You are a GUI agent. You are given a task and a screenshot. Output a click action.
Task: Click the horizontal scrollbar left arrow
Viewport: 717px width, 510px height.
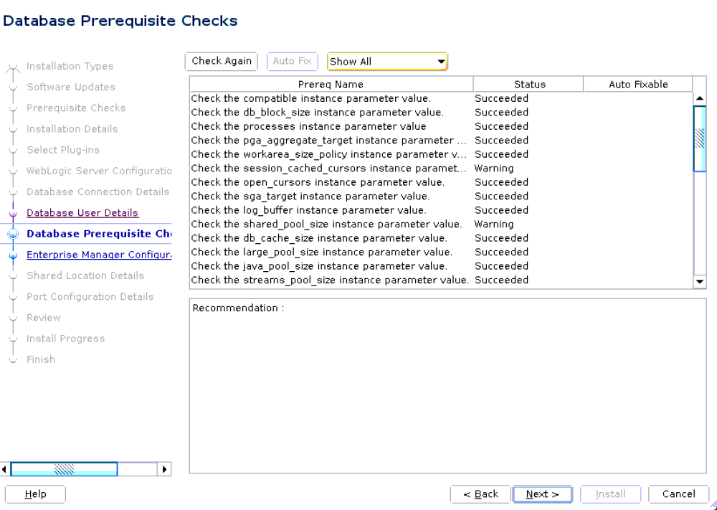tap(4, 469)
